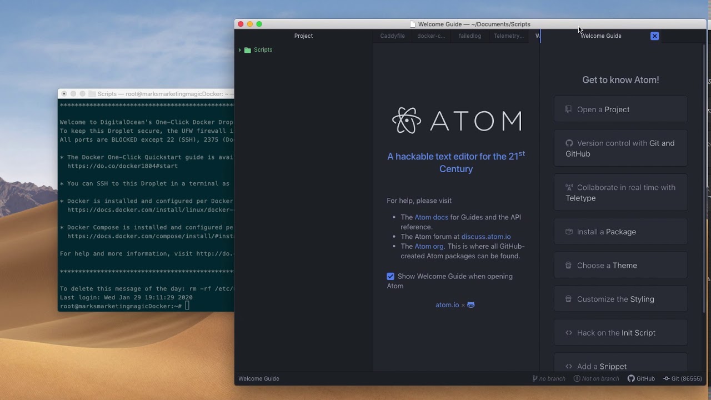Click the GitHub octocat icon below atom.io

471,305
